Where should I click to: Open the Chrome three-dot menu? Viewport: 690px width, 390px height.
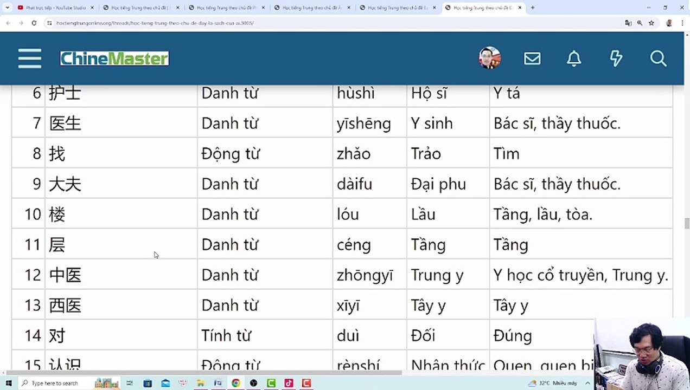click(x=682, y=23)
